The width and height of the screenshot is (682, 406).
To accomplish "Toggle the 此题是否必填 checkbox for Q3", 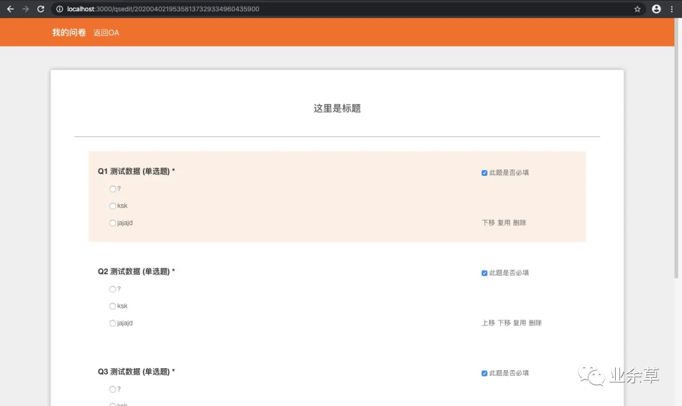I will [484, 373].
